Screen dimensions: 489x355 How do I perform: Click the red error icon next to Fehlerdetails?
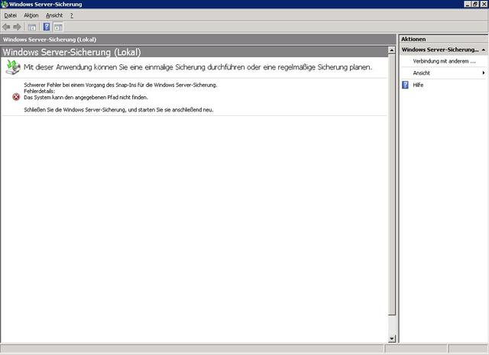click(x=16, y=97)
